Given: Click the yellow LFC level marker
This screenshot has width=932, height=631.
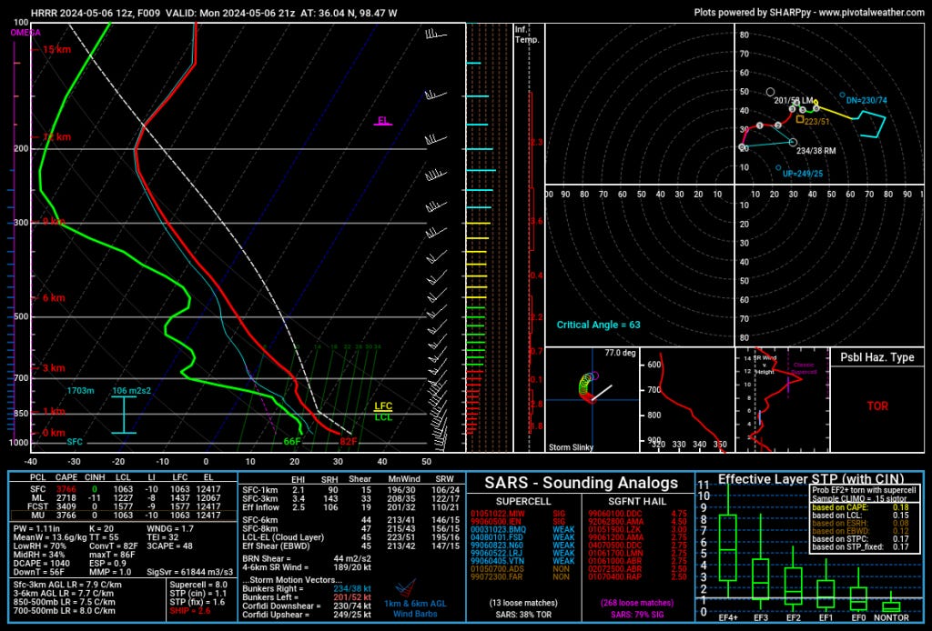Looking at the screenshot, I should (x=383, y=406).
